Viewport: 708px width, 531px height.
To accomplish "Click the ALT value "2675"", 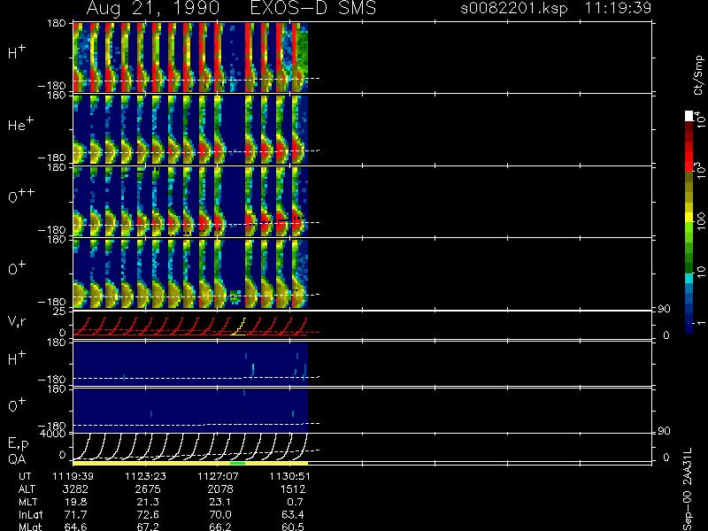I will click(x=148, y=489).
